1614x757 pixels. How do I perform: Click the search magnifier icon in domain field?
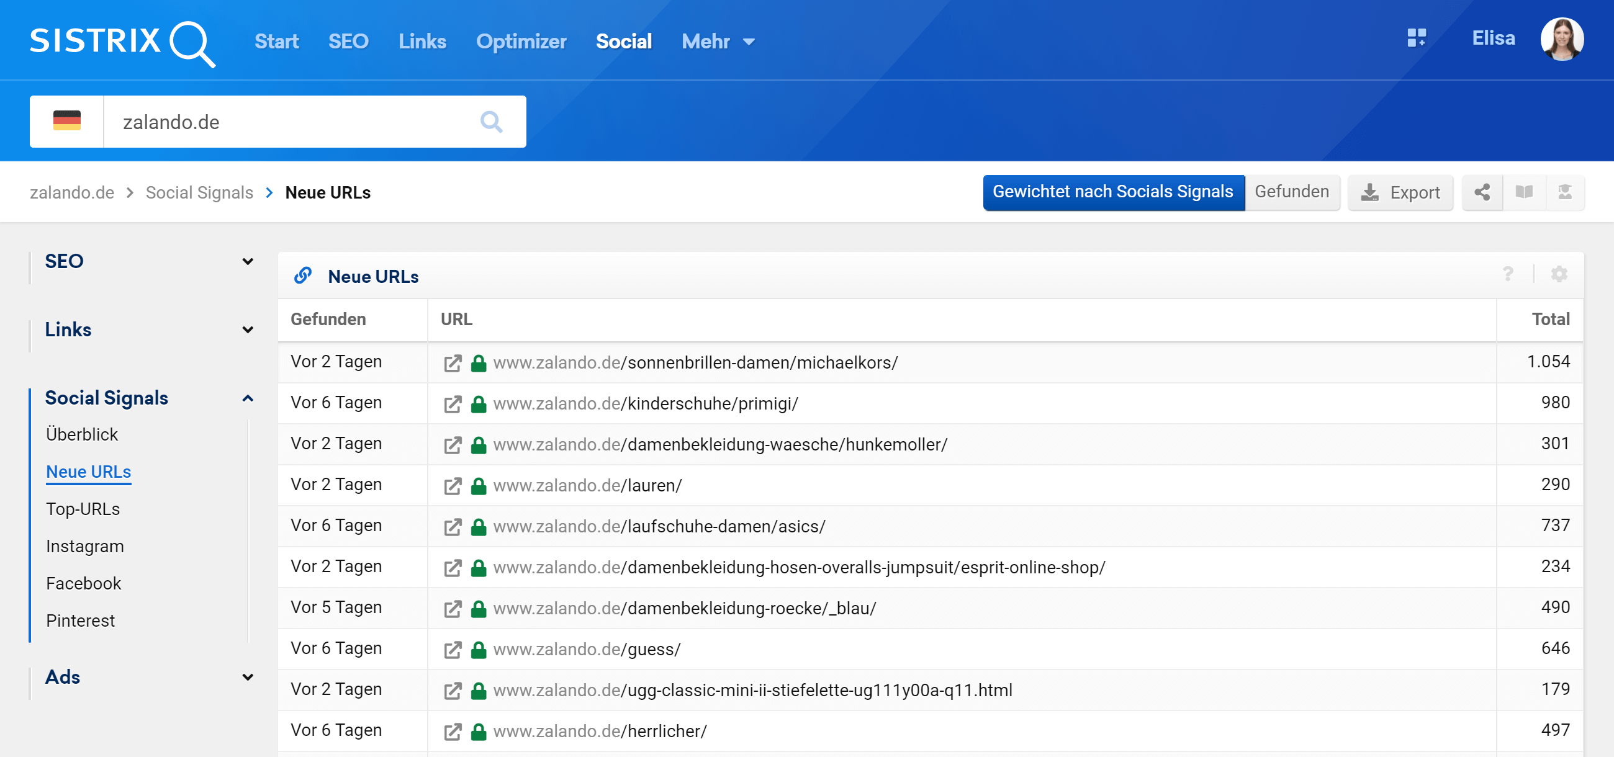coord(490,122)
